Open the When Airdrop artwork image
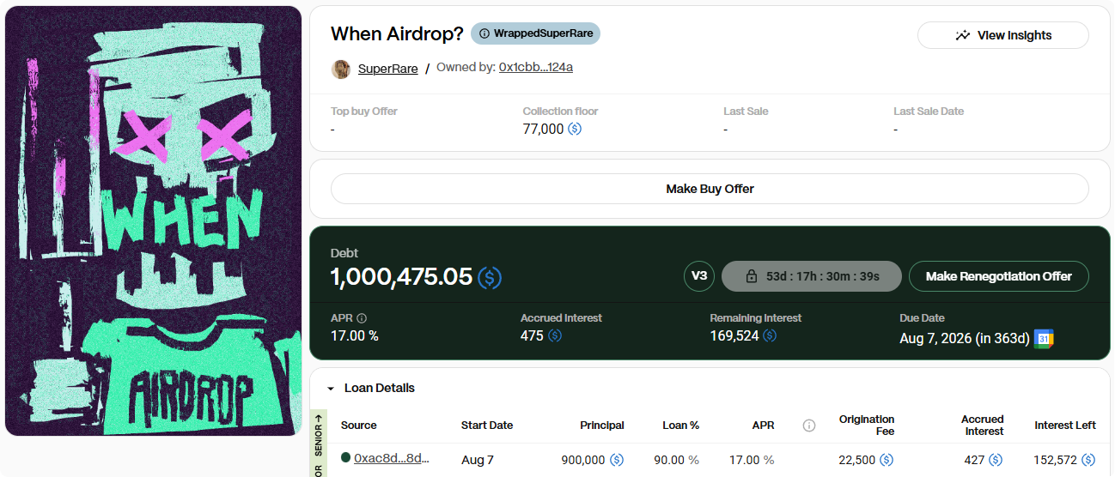This screenshot has height=477, width=1115. tap(153, 220)
